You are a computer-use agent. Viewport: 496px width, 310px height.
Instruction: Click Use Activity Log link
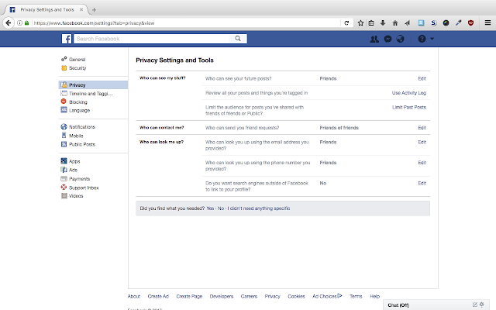pyautogui.click(x=409, y=93)
